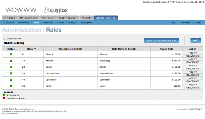The height and width of the screenshot is (119, 205).
Task: Click the $150.00 hourly rate cell
Action: (x=167, y=67)
